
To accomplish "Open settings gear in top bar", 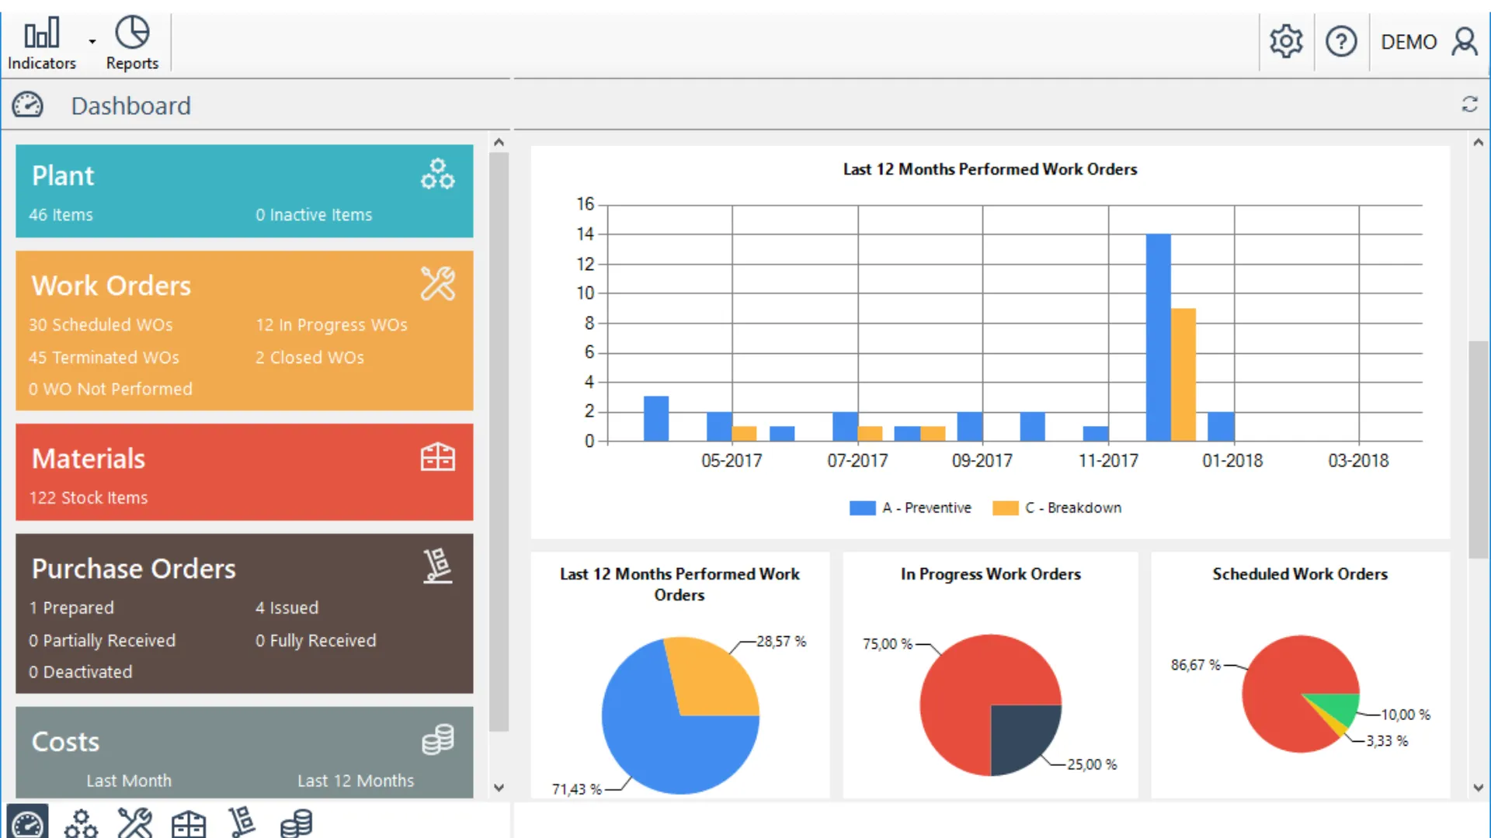I will click(x=1286, y=41).
